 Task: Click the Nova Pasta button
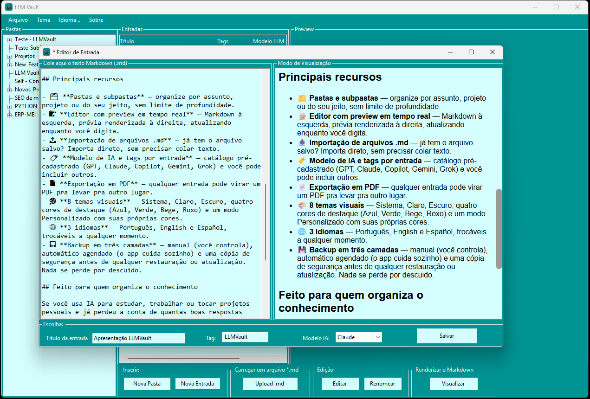tap(147, 384)
